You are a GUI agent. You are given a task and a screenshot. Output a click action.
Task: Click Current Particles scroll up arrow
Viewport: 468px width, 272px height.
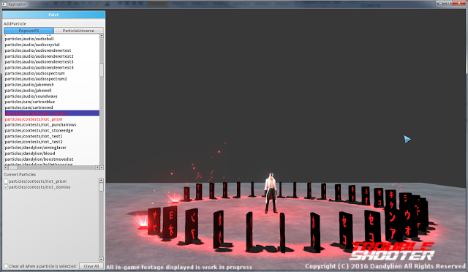pos(101,181)
